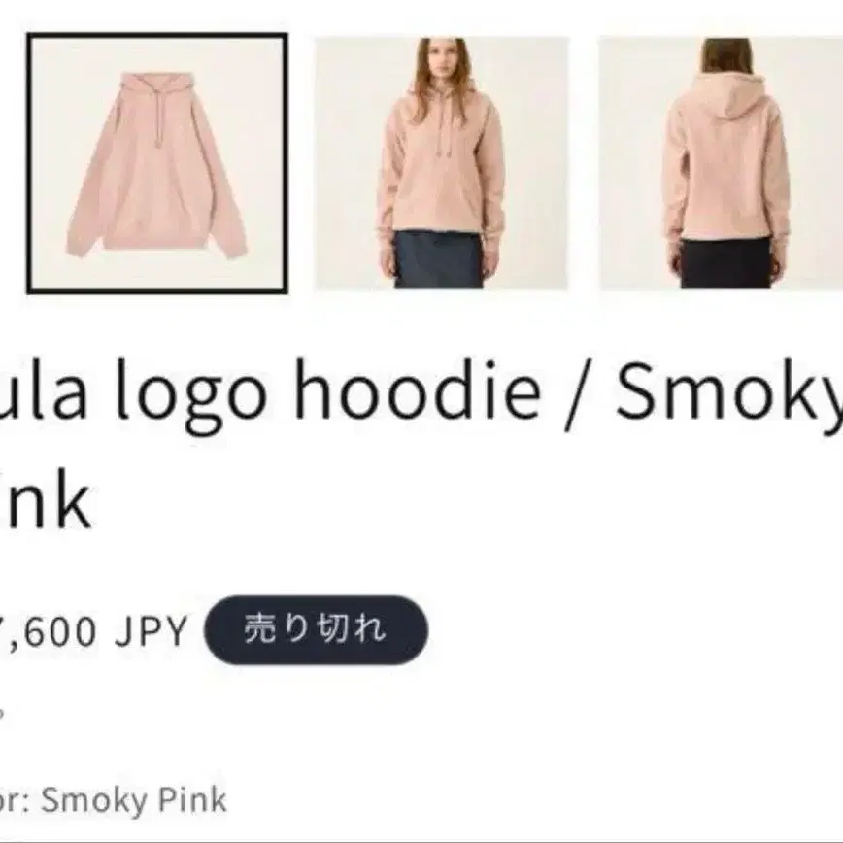This screenshot has width=843, height=843.
Task: Show the back-view hoodie thumbnail
Action: (x=721, y=163)
